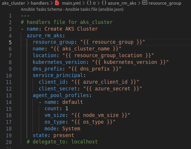Viewport: 191px width, 149px height.
Task: Click the abc string icon before resource_group breadcrumb
Action: tap(144, 3)
